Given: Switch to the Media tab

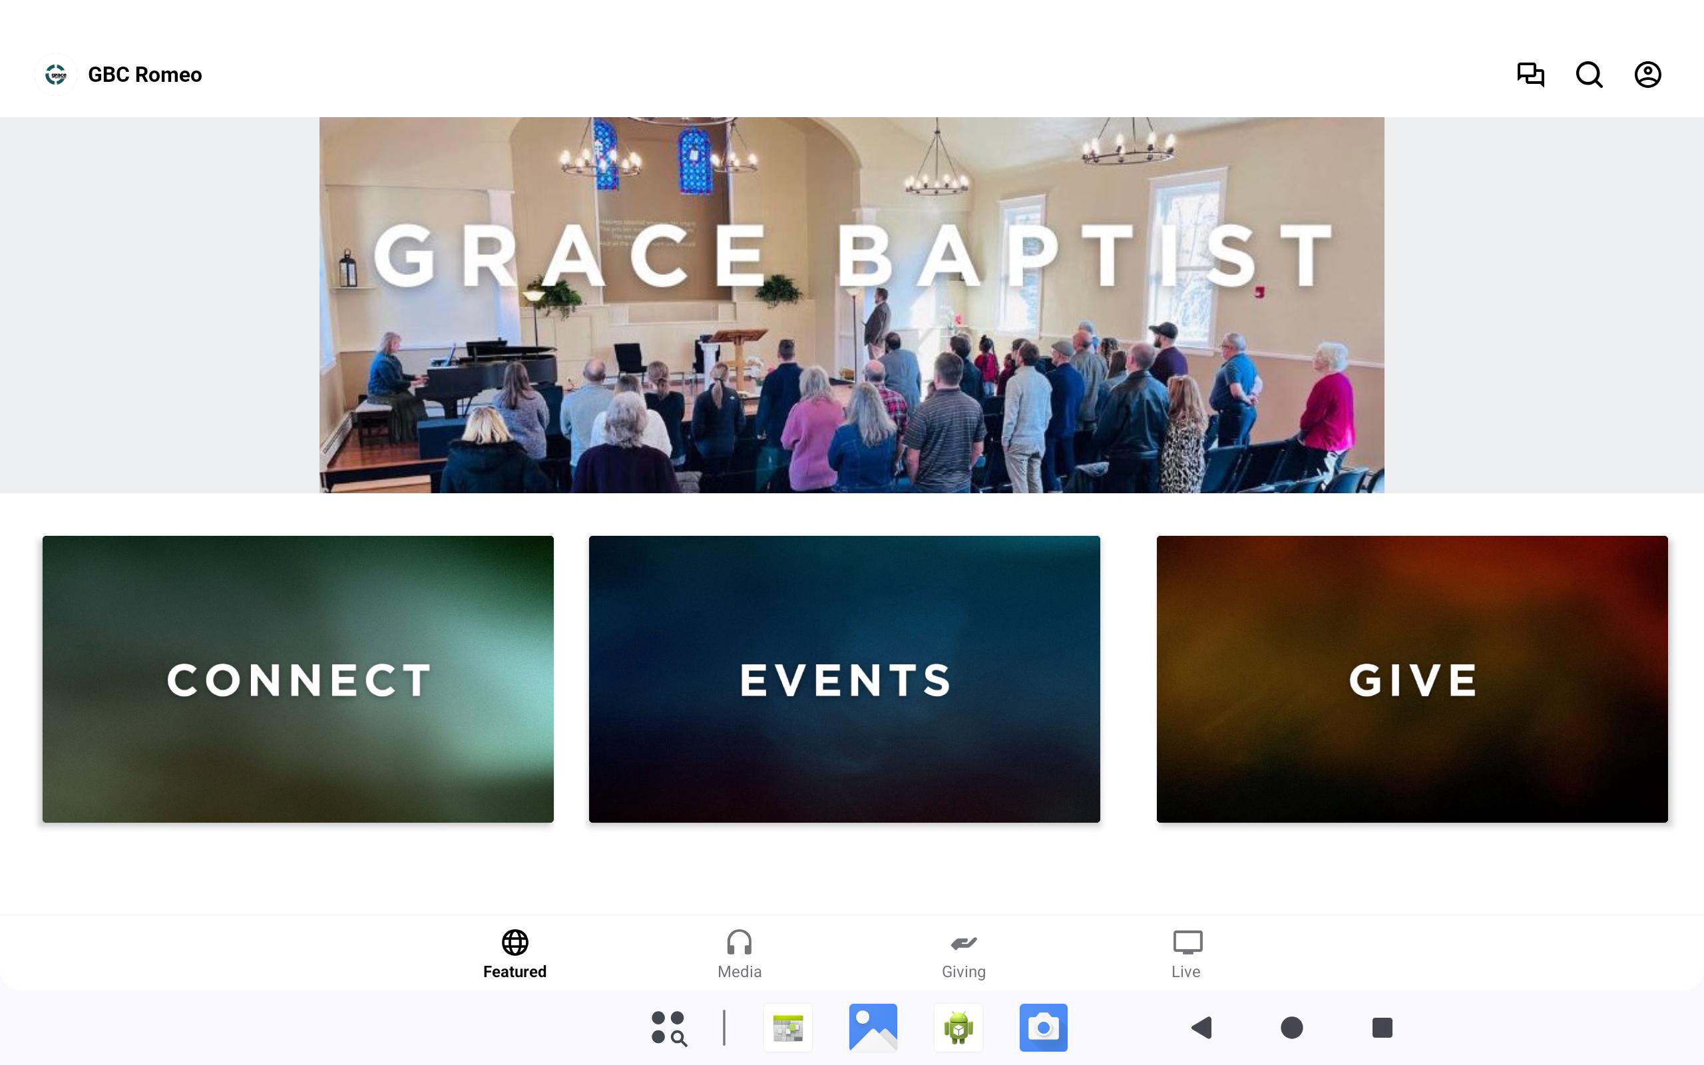Looking at the screenshot, I should click(739, 954).
